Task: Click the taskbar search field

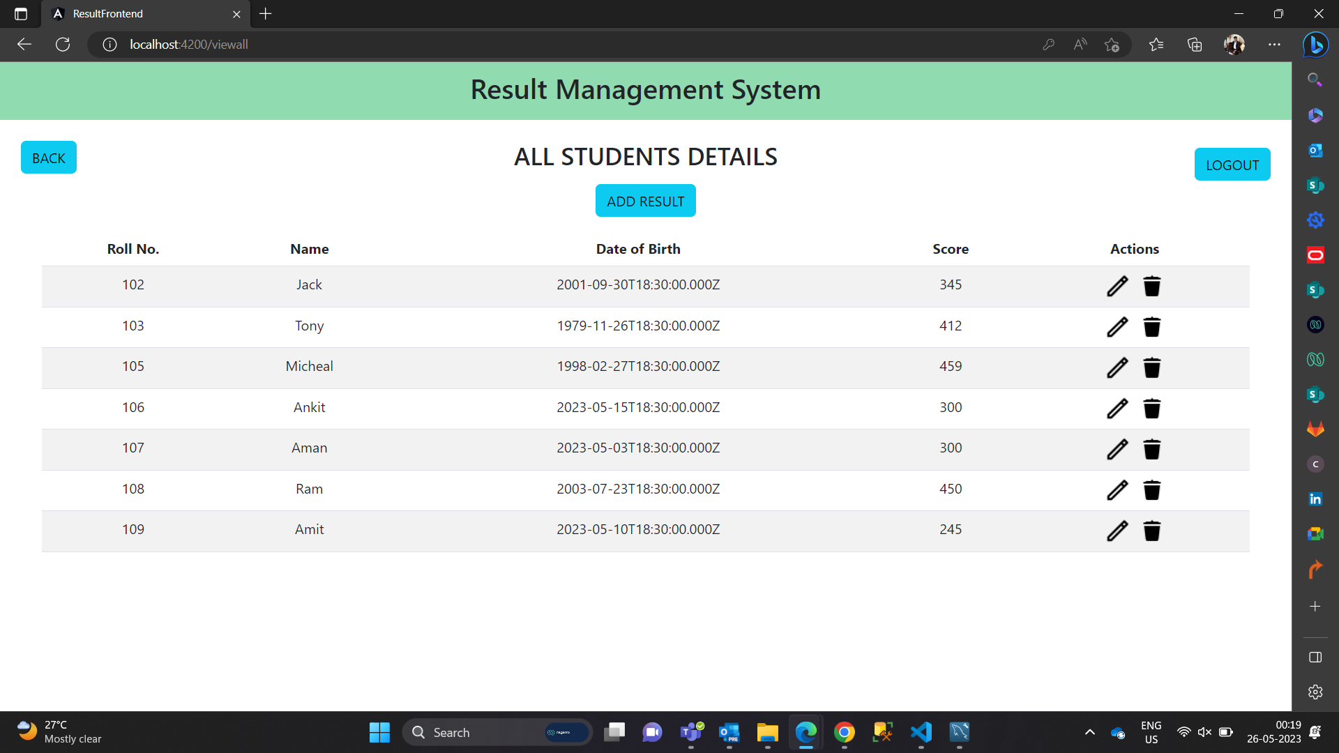Action: point(488,732)
